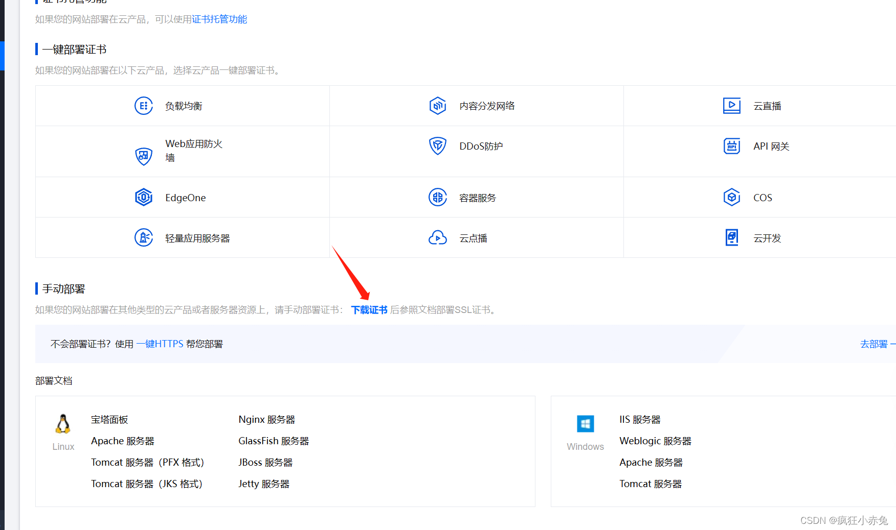
Task: Select COS text label
Action: click(763, 198)
